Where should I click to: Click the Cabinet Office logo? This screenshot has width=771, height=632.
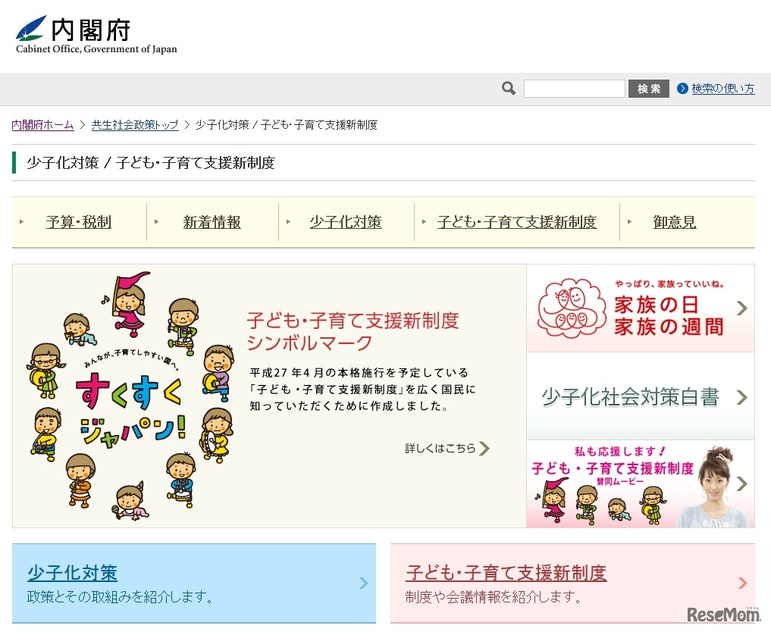(95, 32)
